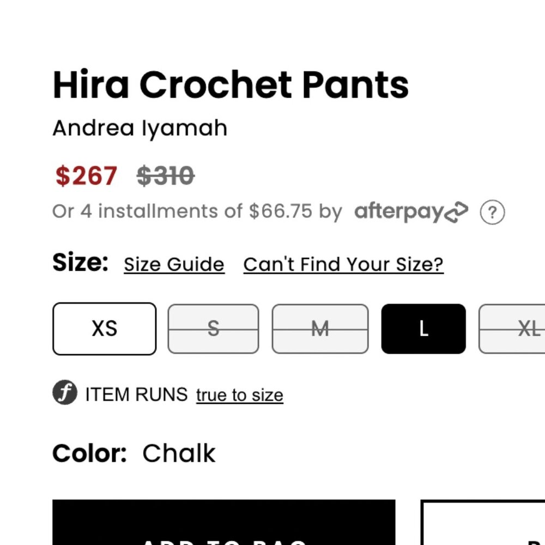Choose the sold-out size M option
545x545 pixels.
coord(319,329)
